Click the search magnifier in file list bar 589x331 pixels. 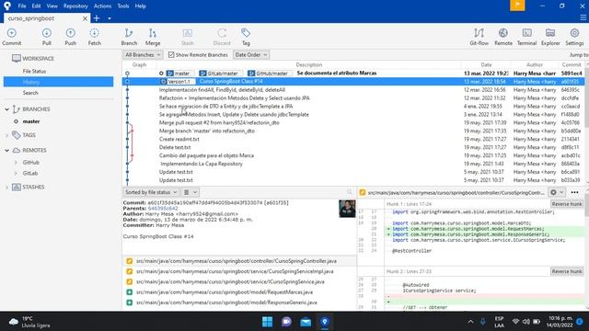point(350,192)
